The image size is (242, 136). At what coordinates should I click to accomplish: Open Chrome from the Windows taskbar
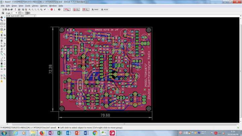tap(95, 133)
